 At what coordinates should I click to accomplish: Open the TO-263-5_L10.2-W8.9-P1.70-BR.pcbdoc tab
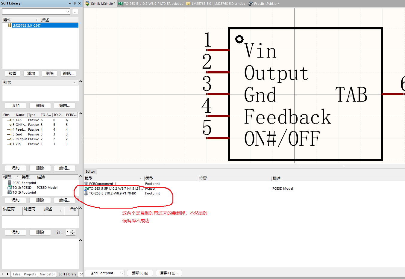(151, 4)
